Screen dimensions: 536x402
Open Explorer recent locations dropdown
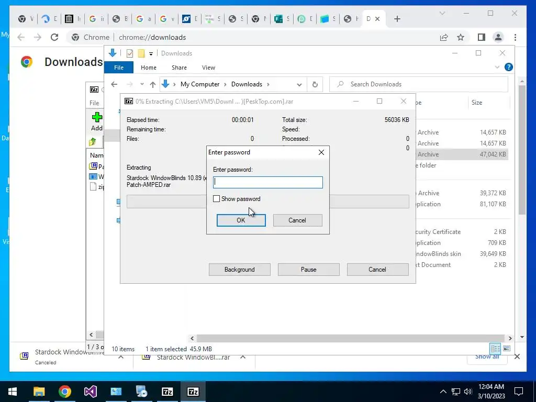[142, 84]
